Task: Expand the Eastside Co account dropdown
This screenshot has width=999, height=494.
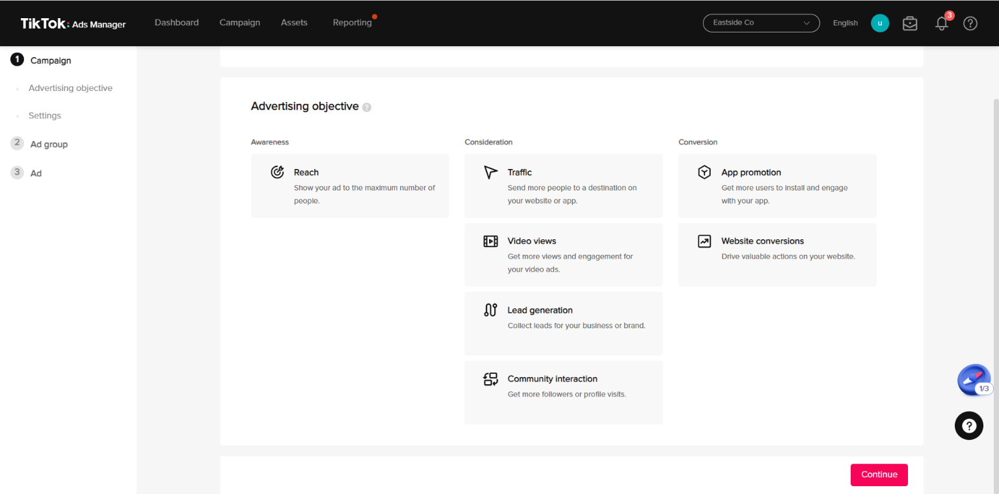Action: click(761, 23)
